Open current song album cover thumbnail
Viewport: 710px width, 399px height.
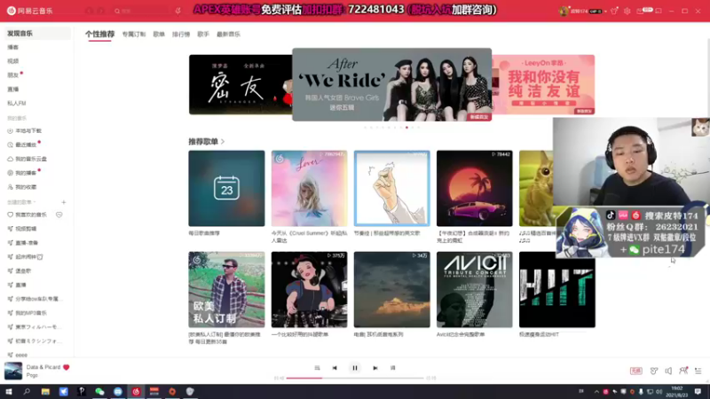click(13, 371)
